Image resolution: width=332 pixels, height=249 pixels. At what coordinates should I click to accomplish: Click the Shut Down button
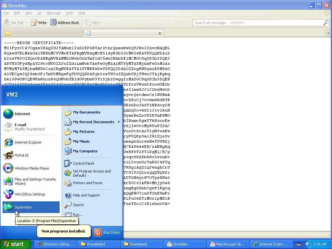coord(107,232)
